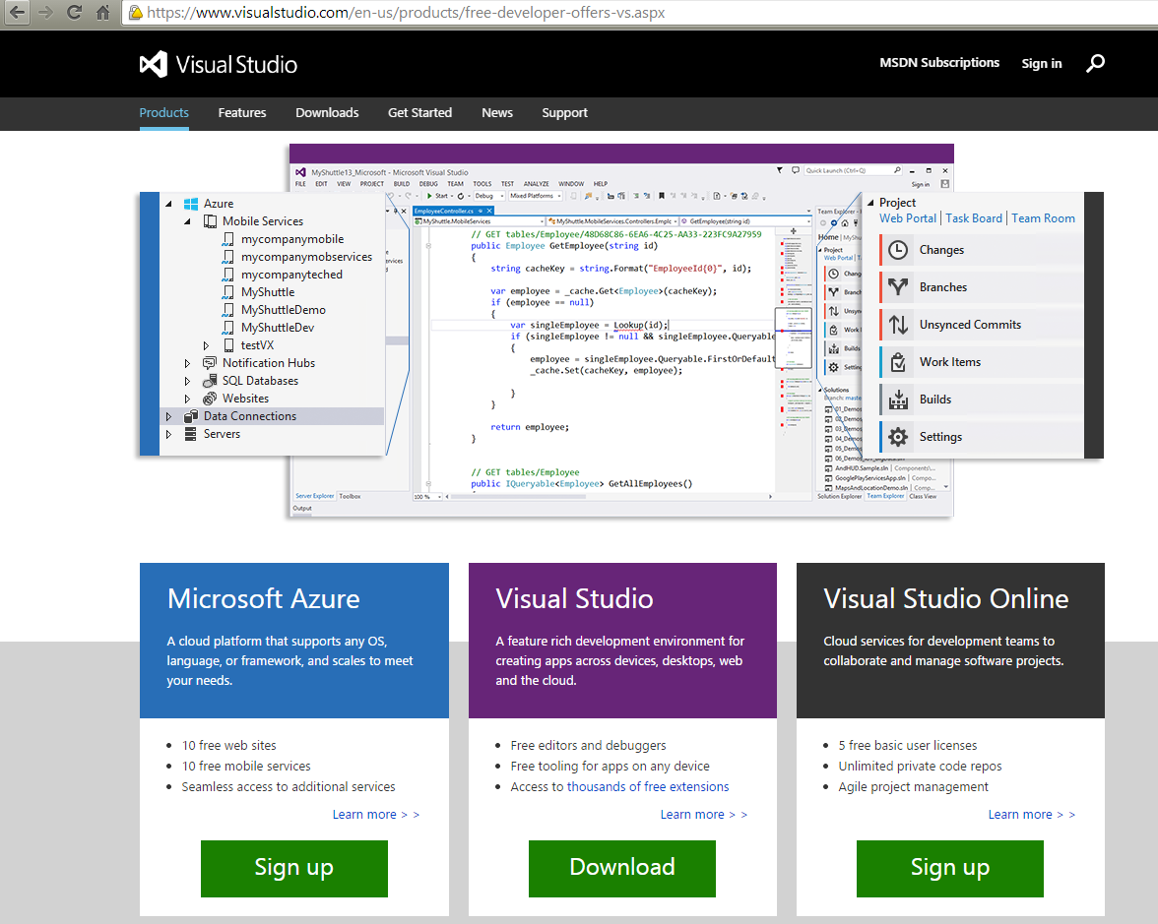This screenshot has height=924, width=1158.
Task: Open the Support tab
Action: [x=565, y=113]
